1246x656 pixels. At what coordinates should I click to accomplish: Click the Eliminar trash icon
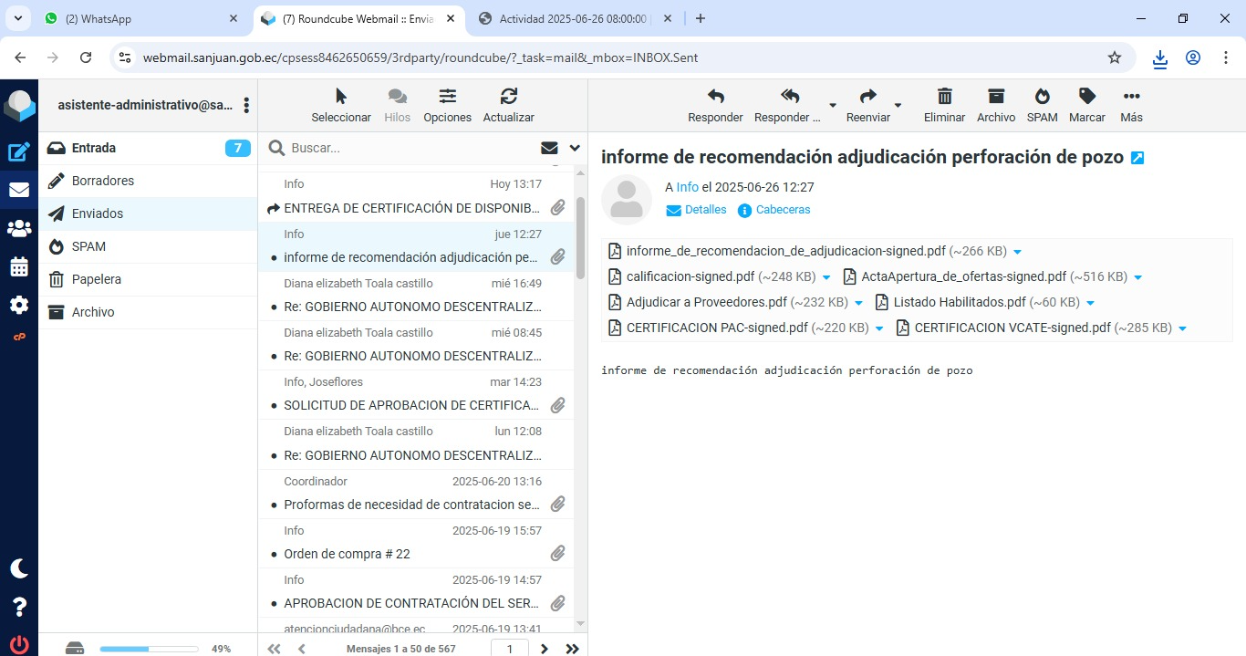pos(944,105)
